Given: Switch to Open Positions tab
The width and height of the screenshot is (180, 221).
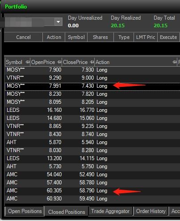Looking at the screenshot, I should click(x=25, y=211).
